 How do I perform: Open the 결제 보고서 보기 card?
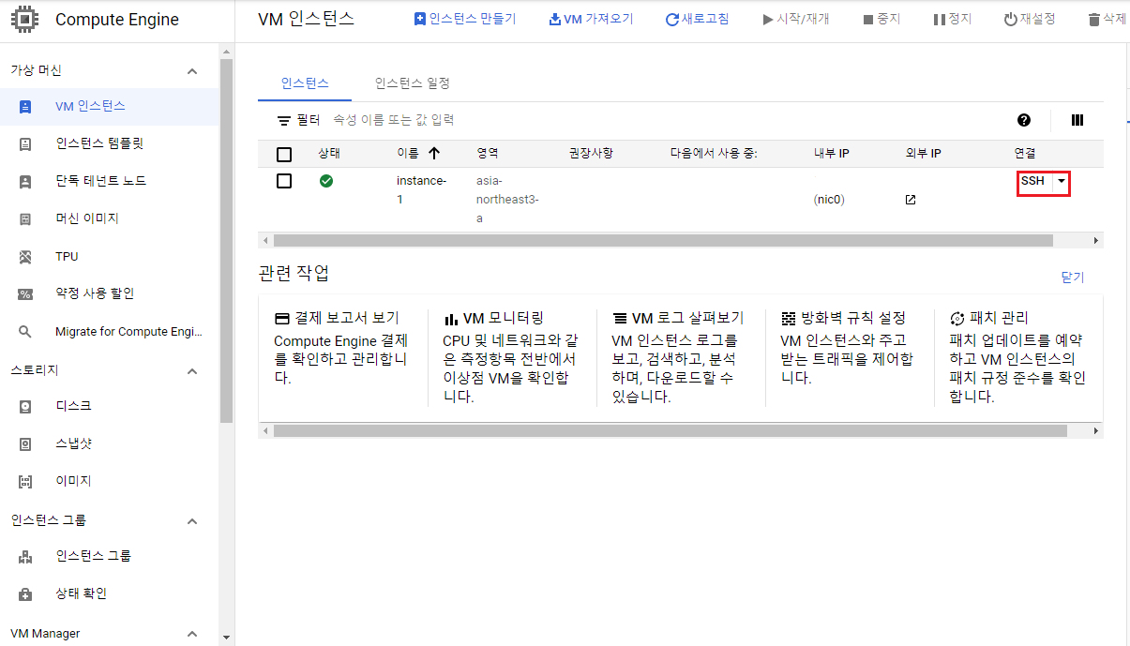pyautogui.click(x=342, y=358)
